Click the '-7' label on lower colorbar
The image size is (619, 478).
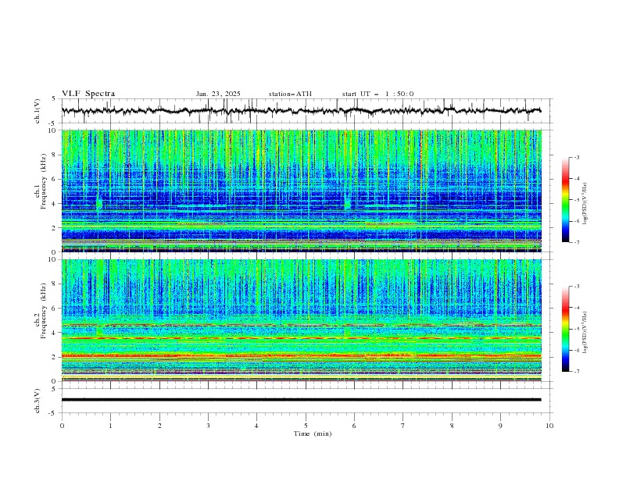pos(576,371)
